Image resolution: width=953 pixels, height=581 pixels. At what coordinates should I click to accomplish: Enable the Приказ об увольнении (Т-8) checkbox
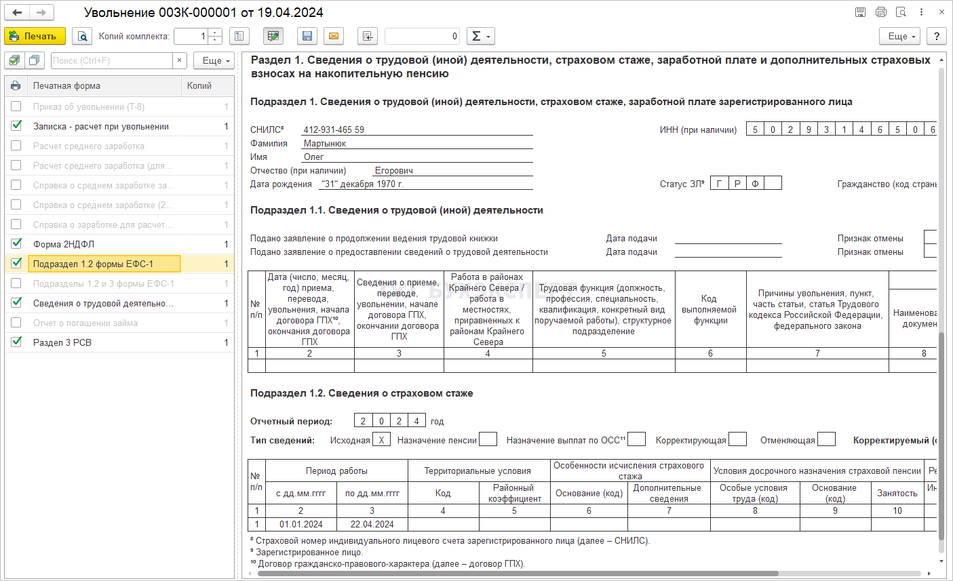17,106
